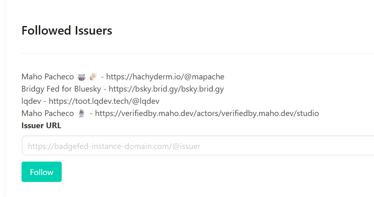The height and width of the screenshot is (197, 374).
Task: Click Maho Pacheco name with raccoon emoji
Action: (x=48, y=77)
